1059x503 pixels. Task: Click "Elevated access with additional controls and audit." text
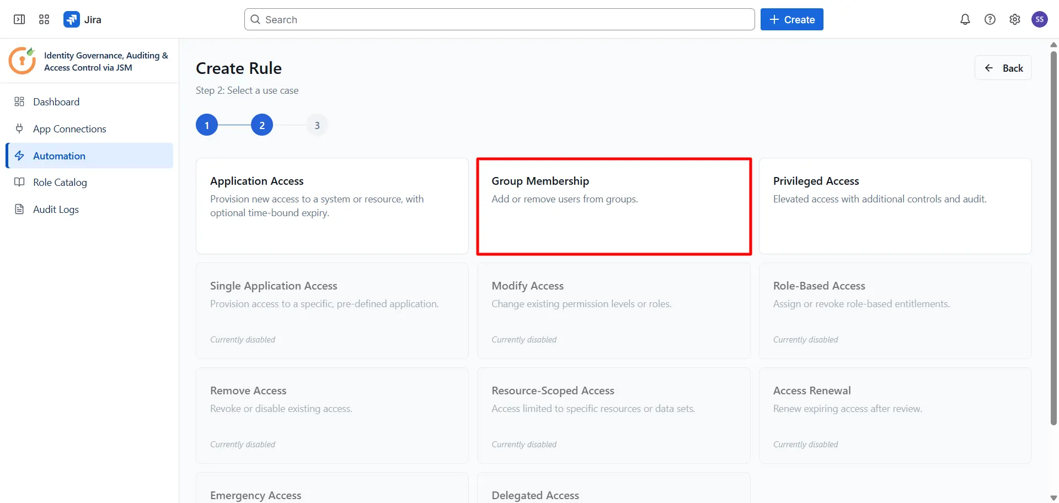pos(880,199)
